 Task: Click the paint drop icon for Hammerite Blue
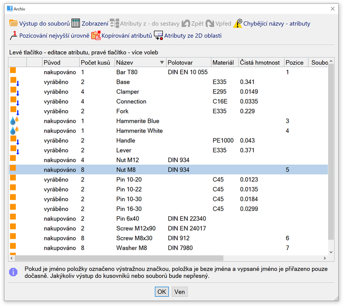pyautogui.click(x=14, y=121)
